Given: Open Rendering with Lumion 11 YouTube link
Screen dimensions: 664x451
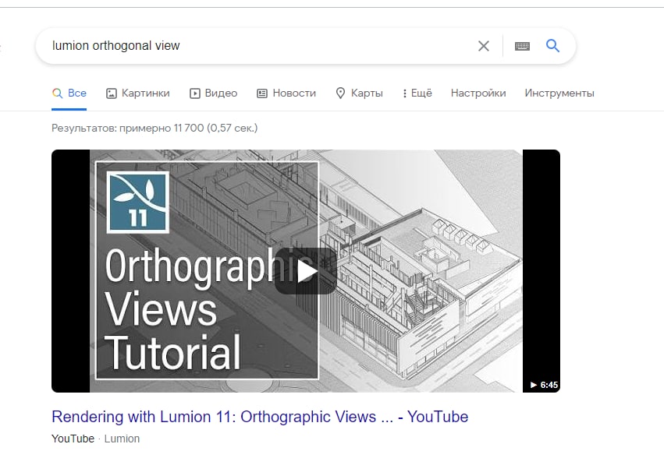Looking at the screenshot, I should pyautogui.click(x=260, y=417).
